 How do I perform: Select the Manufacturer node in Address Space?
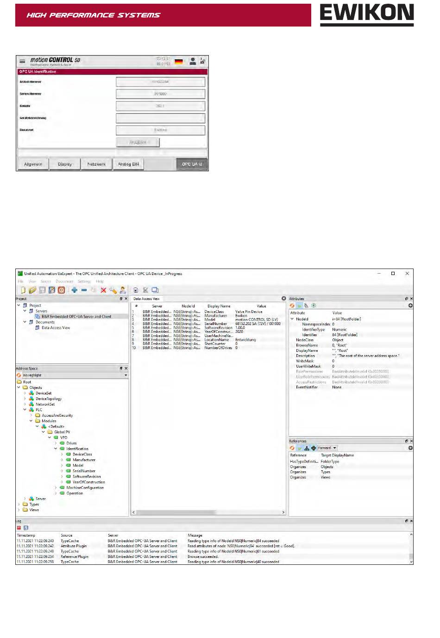(x=84, y=460)
